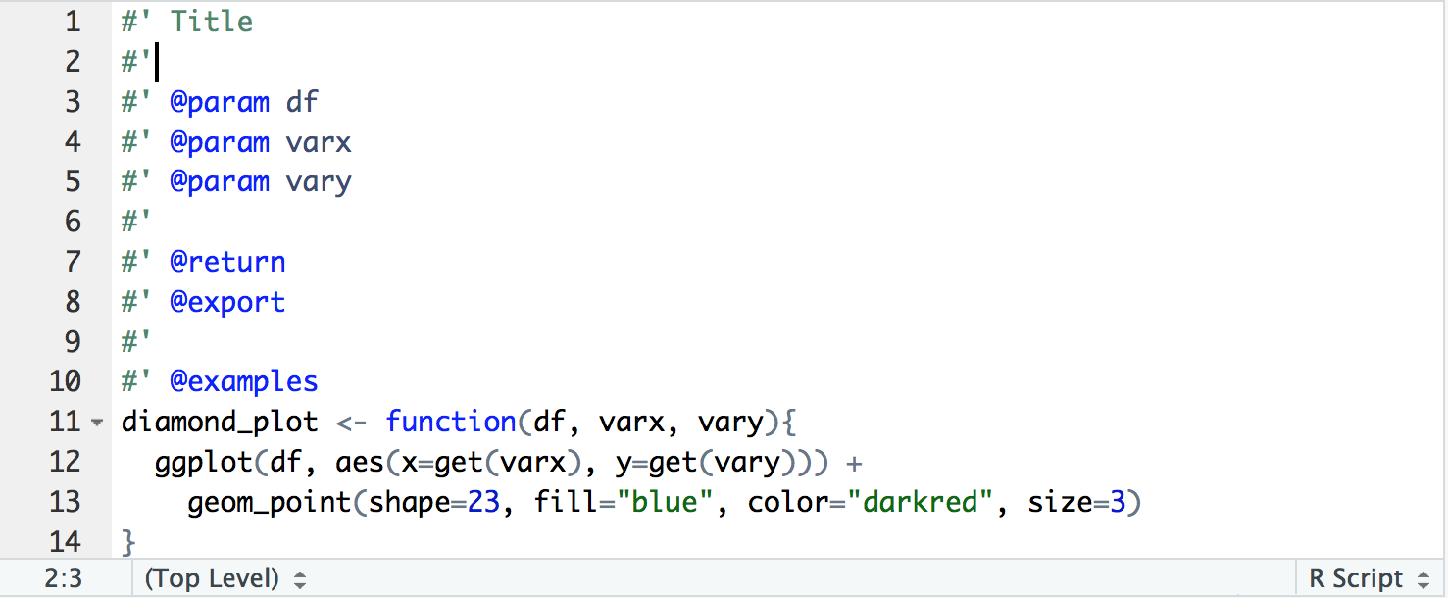Click line number 9 in the gutter
Screen dimensions: 1448x598
73,341
